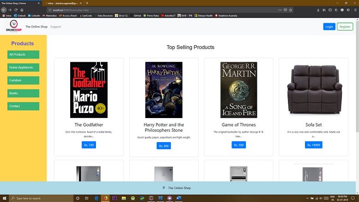This screenshot has width=359, height=202.
Task: Go to the browser home page icon
Action: pyautogui.click(x=23, y=10)
